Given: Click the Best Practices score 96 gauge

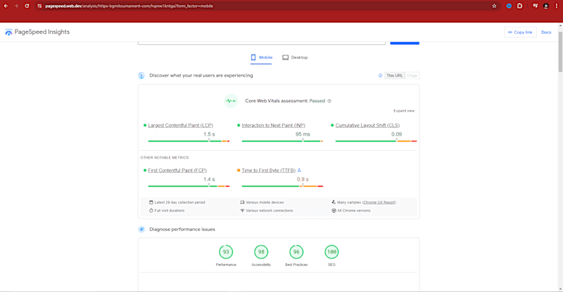Looking at the screenshot, I should tap(296, 252).
